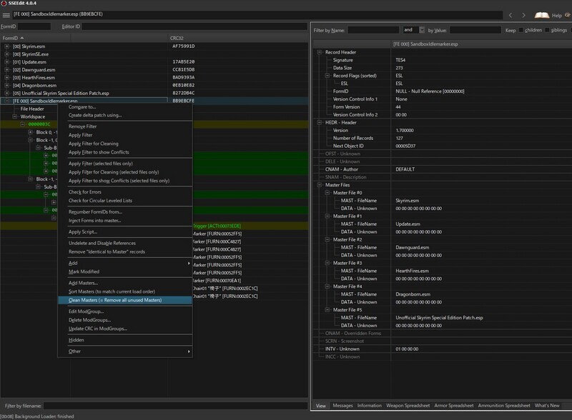Collapse Record Flags (sorted) node

click(327, 76)
